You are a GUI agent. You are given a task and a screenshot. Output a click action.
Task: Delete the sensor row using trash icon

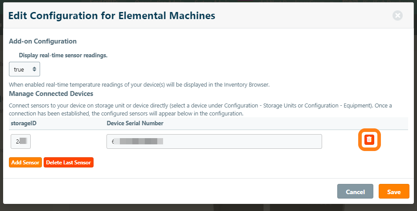pyautogui.click(x=369, y=139)
